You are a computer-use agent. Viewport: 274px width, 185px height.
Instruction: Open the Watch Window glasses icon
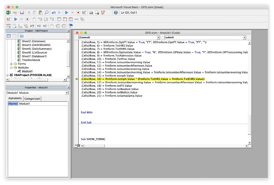pyautogui.click(x=71, y=19)
